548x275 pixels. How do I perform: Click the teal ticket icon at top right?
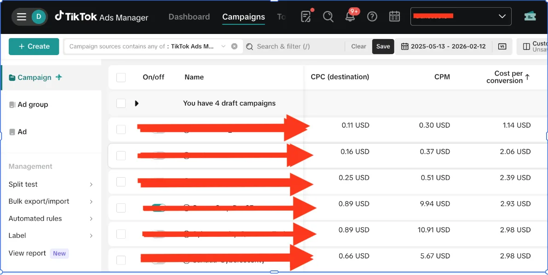[x=530, y=17]
